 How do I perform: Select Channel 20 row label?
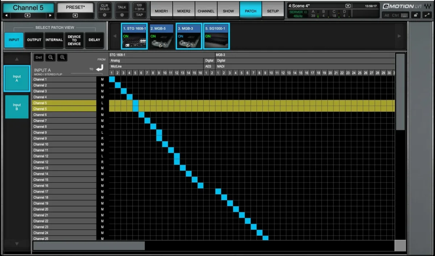(x=64, y=209)
